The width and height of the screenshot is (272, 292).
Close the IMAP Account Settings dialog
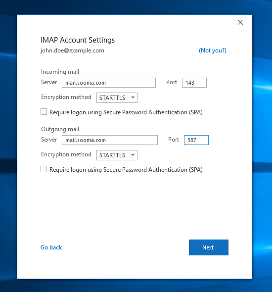[x=240, y=22]
